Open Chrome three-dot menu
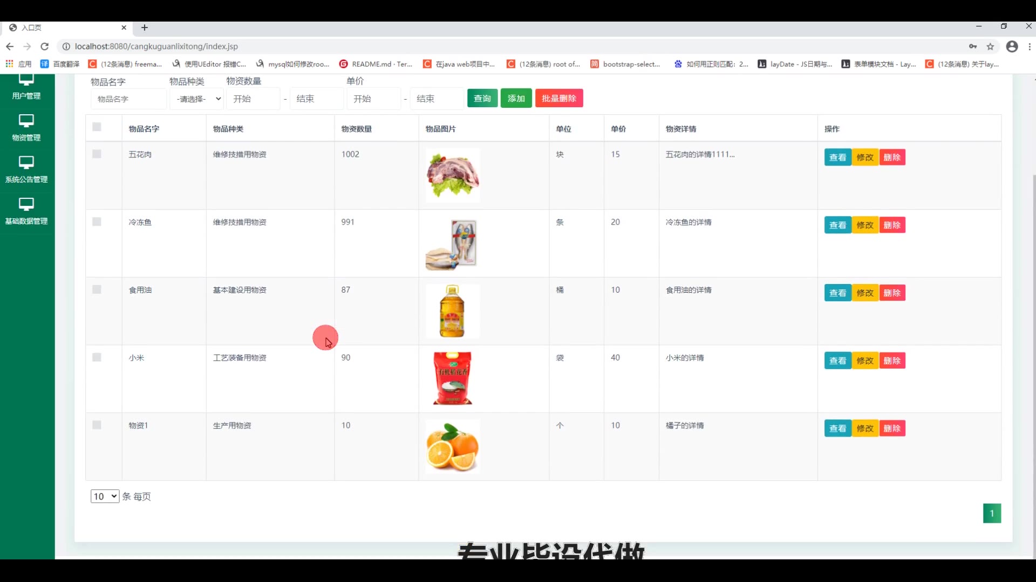The width and height of the screenshot is (1036, 582). (x=1030, y=46)
